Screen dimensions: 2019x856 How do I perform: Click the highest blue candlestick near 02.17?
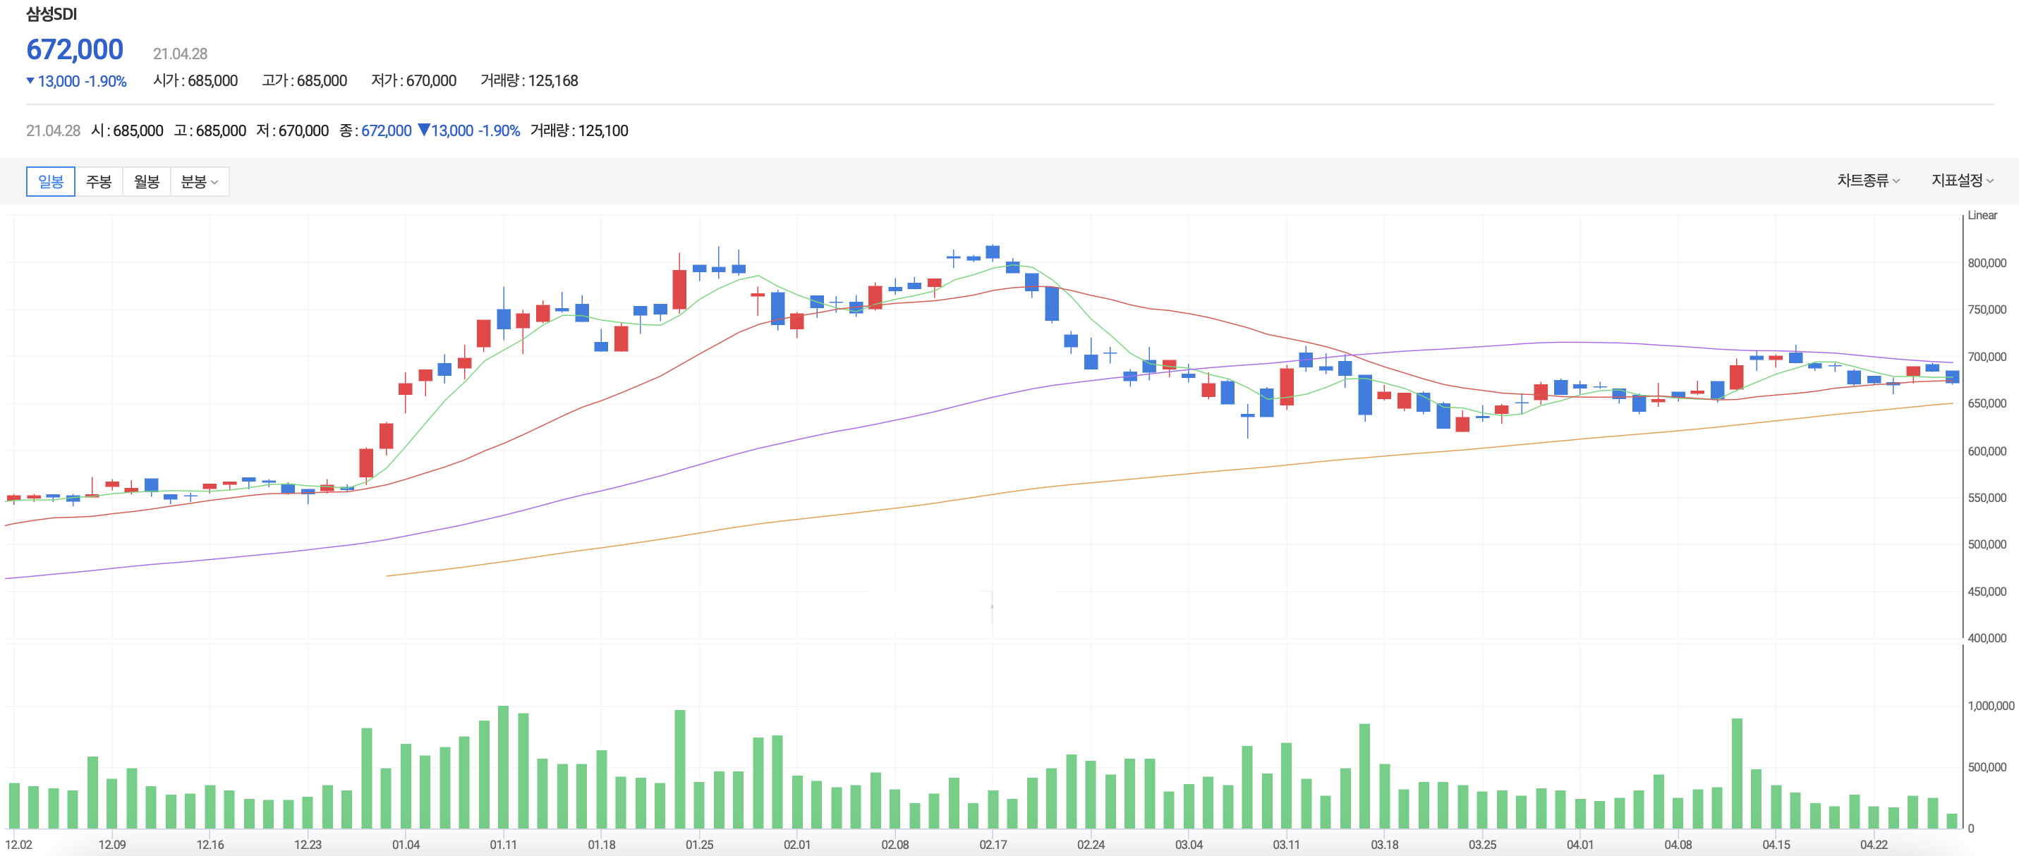(x=993, y=252)
